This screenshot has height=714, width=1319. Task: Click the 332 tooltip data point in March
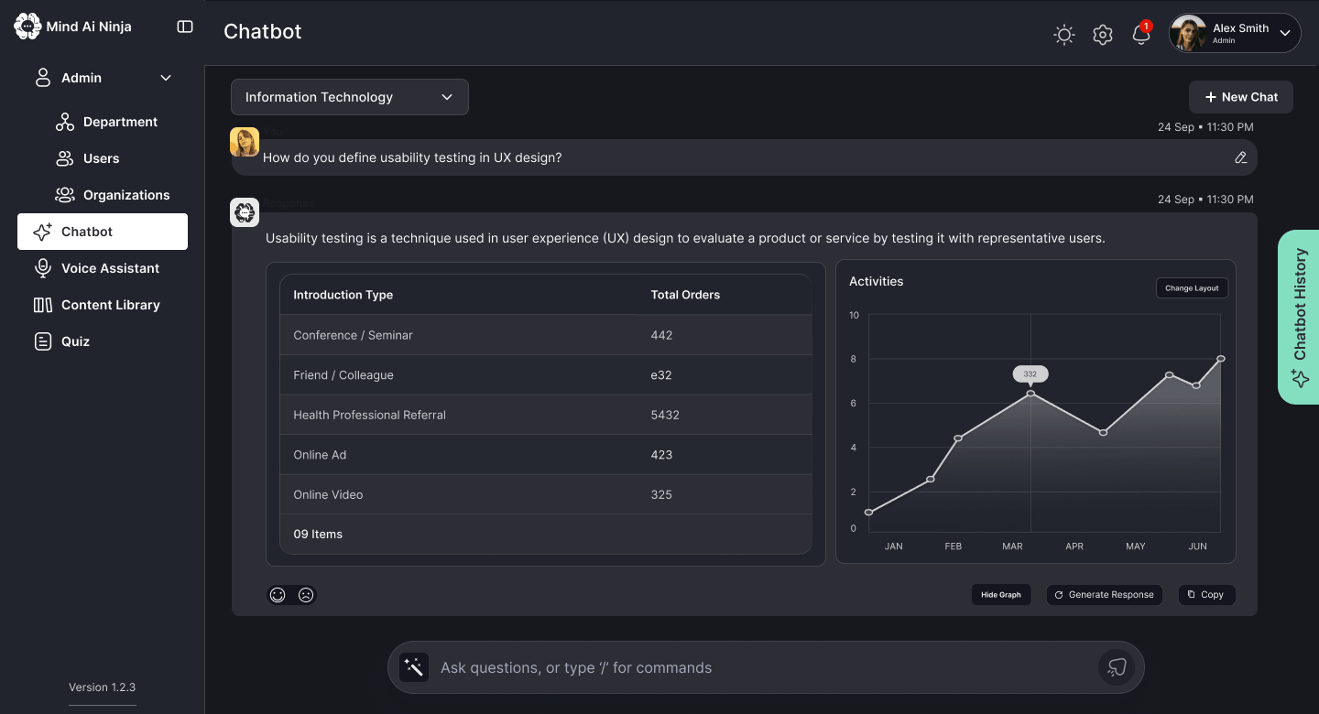pos(1030,394)
